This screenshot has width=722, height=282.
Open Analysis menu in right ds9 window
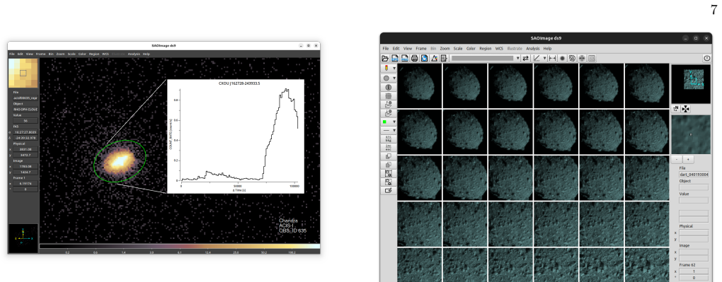533,48
